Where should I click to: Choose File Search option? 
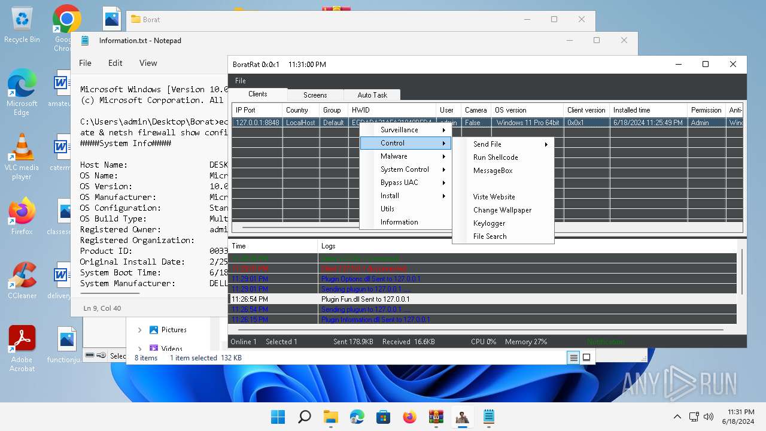click(503, 236)
